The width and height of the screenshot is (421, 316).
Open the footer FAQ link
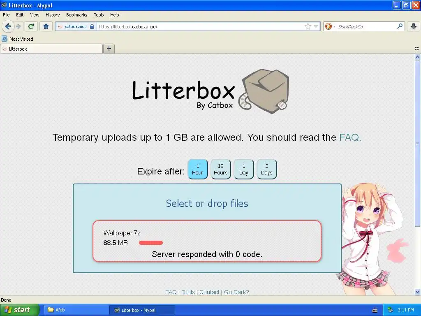point(171,292)
